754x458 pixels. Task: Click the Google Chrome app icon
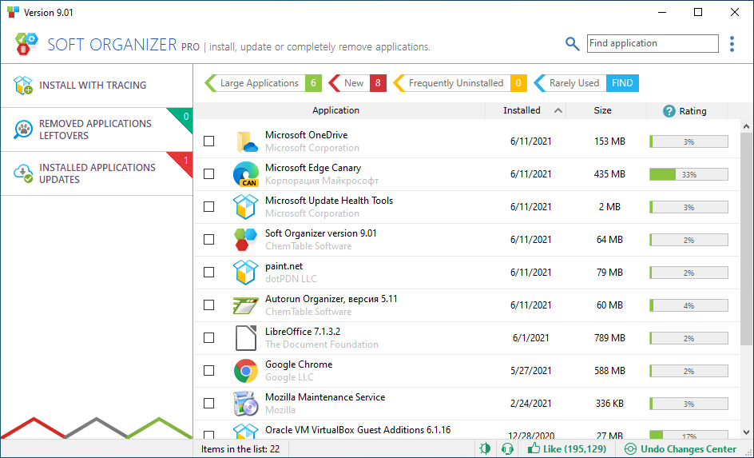[x=245, y=371]
